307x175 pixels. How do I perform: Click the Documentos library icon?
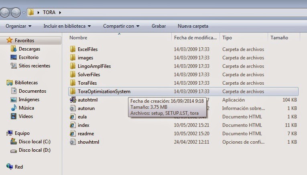coord(14,91)
